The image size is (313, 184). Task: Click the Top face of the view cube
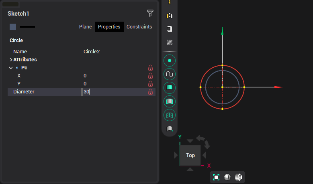[190, 155]
